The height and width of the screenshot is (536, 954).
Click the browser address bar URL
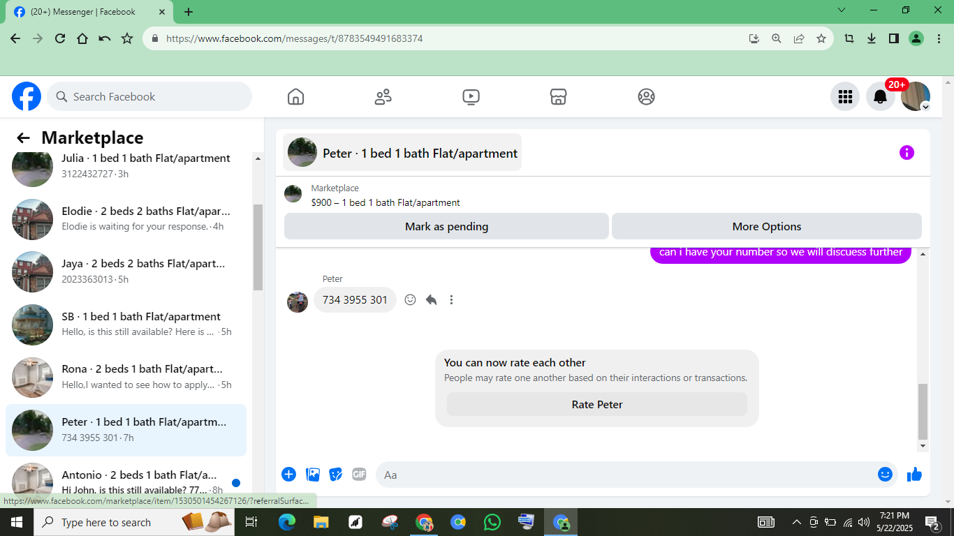(294, 39)
